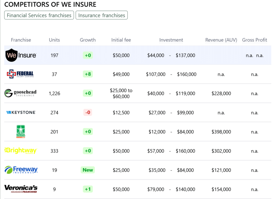Click the Veronica's Insurance Franchise logo
The image size is (275, 199).
tap(21, 189)
